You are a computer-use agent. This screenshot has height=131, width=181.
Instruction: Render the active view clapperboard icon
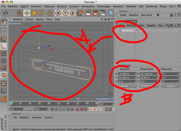pos(88,13)
